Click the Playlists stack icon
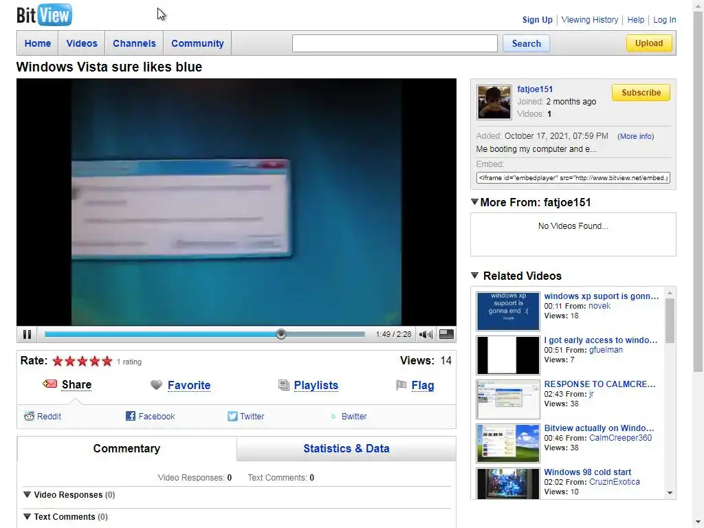The height and width of the screenshot is (528, 704). tap(284, 385)
